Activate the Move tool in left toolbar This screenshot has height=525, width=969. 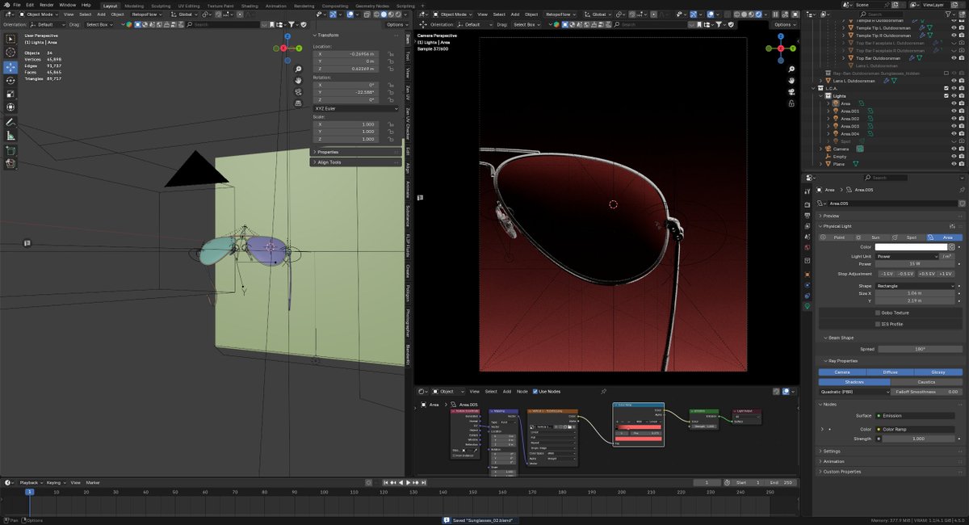pyautogui.click(x=10, y=66)
